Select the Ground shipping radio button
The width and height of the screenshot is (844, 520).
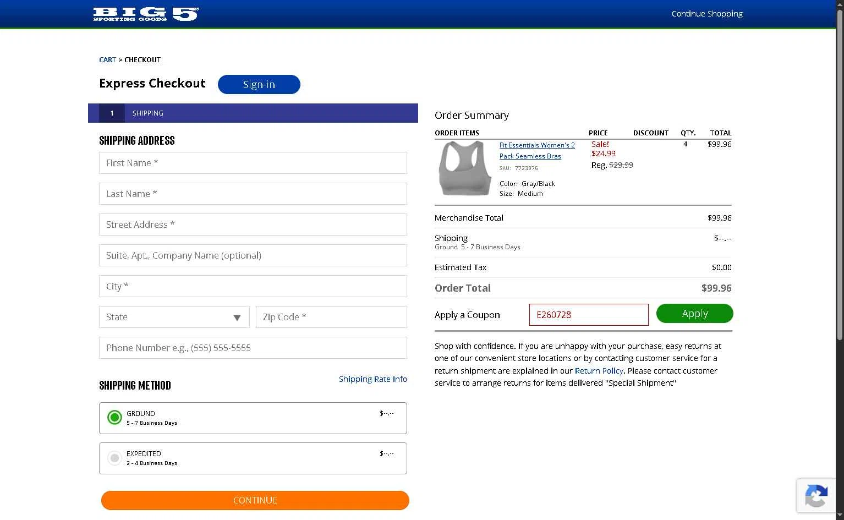(114, 418)
